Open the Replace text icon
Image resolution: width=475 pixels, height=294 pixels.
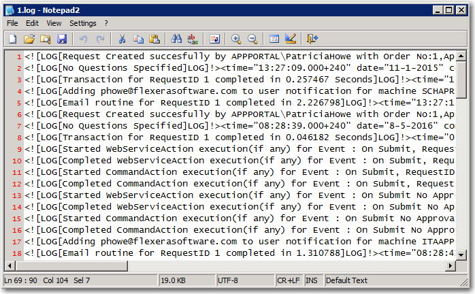pos(193,39)
